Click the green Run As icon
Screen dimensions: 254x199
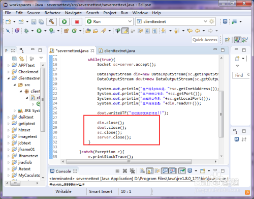click(39, 31)
